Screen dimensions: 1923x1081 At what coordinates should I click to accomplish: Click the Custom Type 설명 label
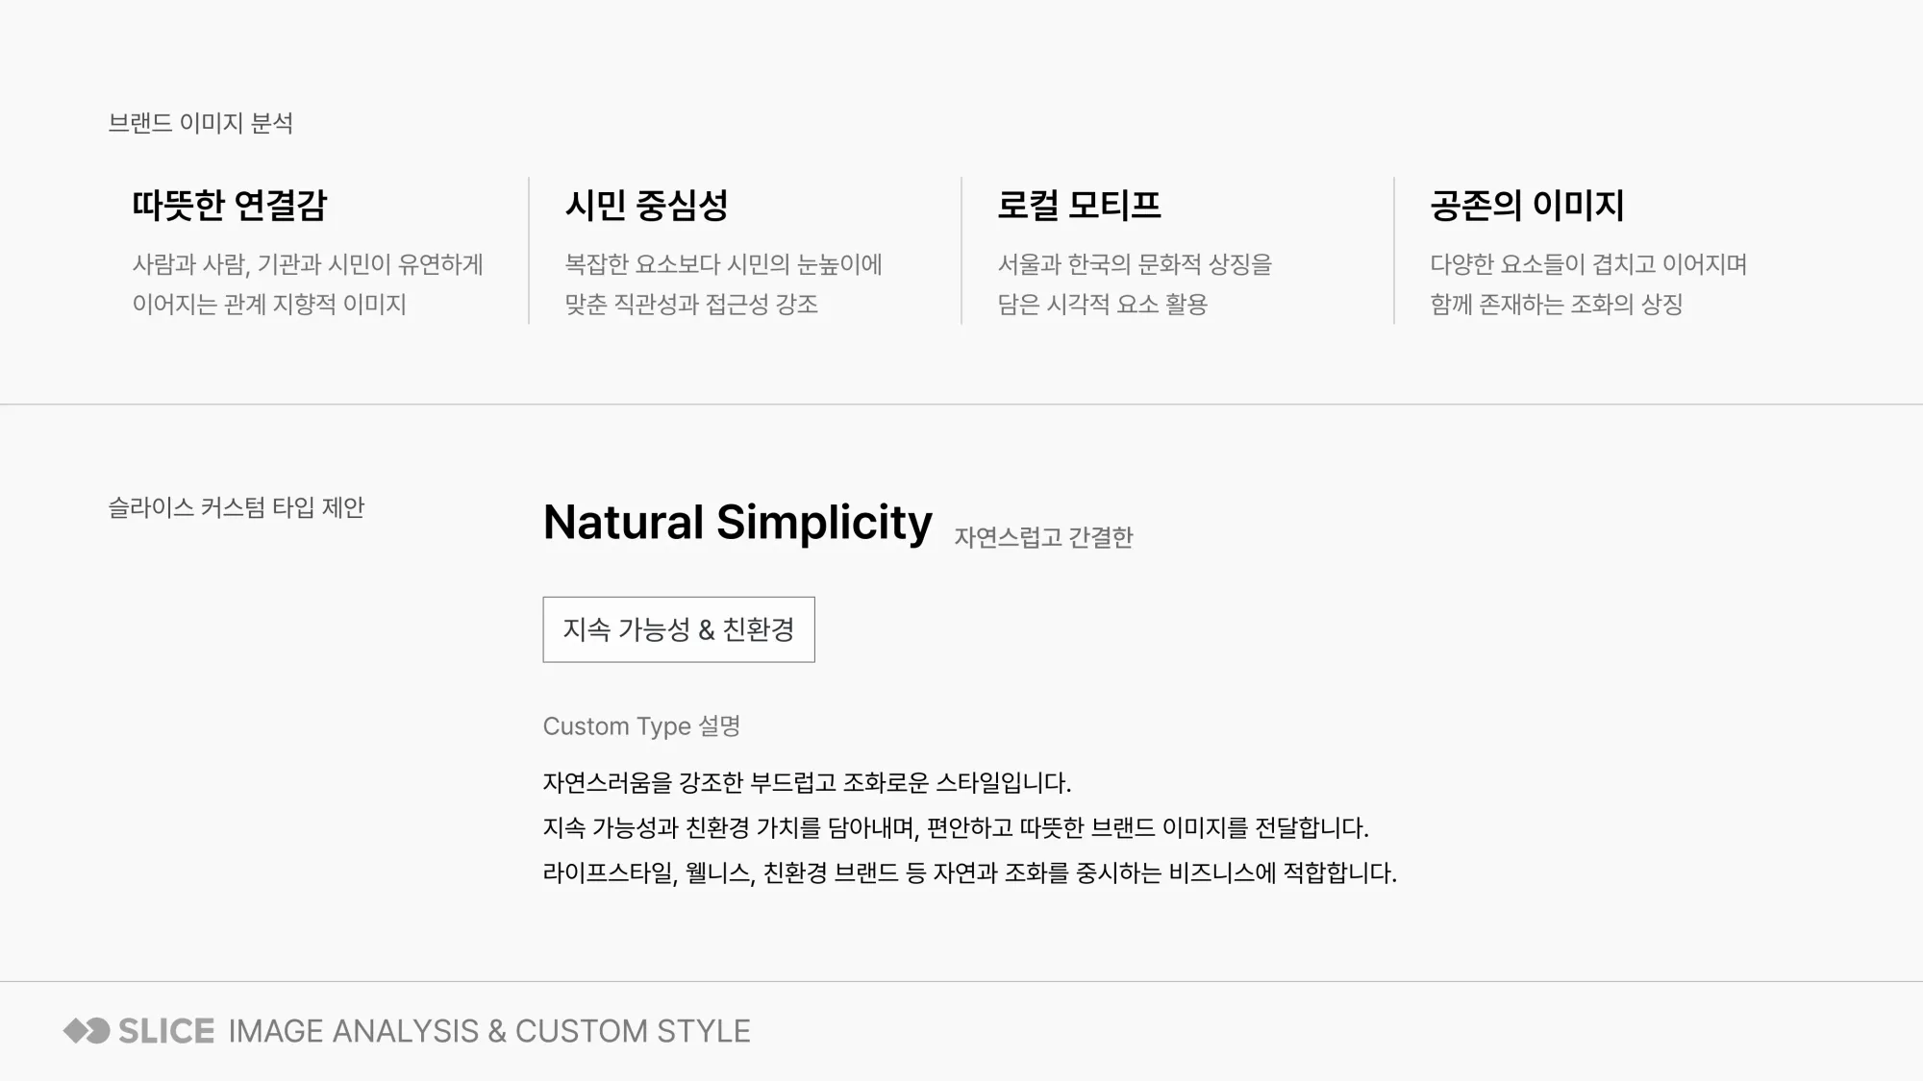point(641,726)
